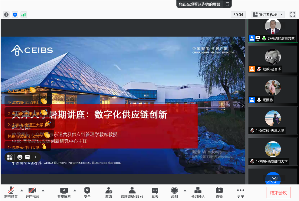Open the 更多 more menu
299x201 pixels.
(241, 193)
